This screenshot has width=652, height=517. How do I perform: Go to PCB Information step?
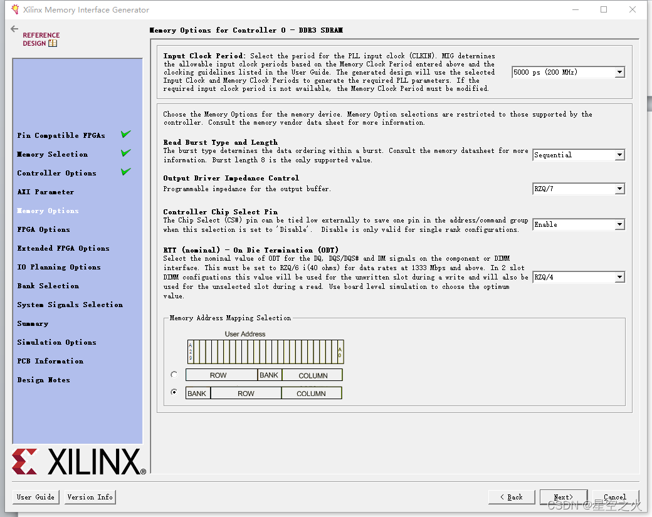point(50,361)
